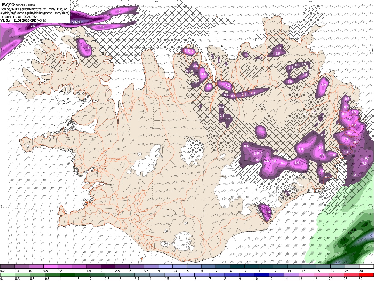
Task: Click the '30' label in upper legend
Action: [x=361, y=271]
